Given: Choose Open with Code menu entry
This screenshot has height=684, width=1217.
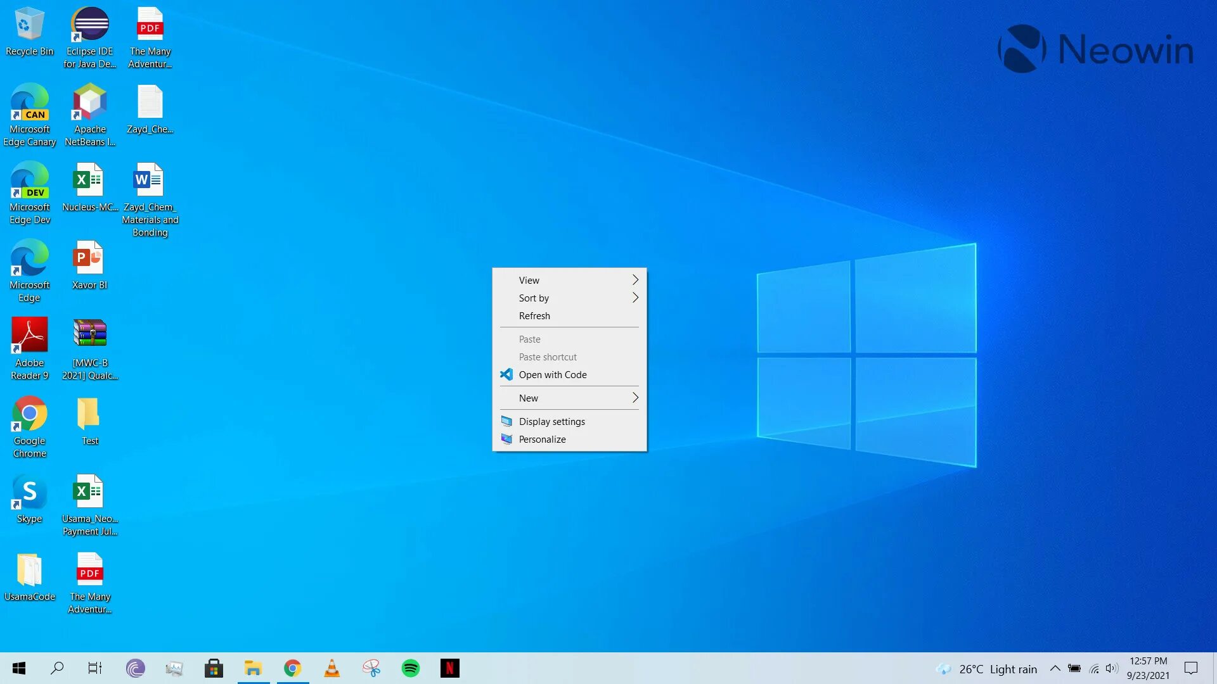Looking at the screenshot, I should pyautogui.click(x=552, y=374).
